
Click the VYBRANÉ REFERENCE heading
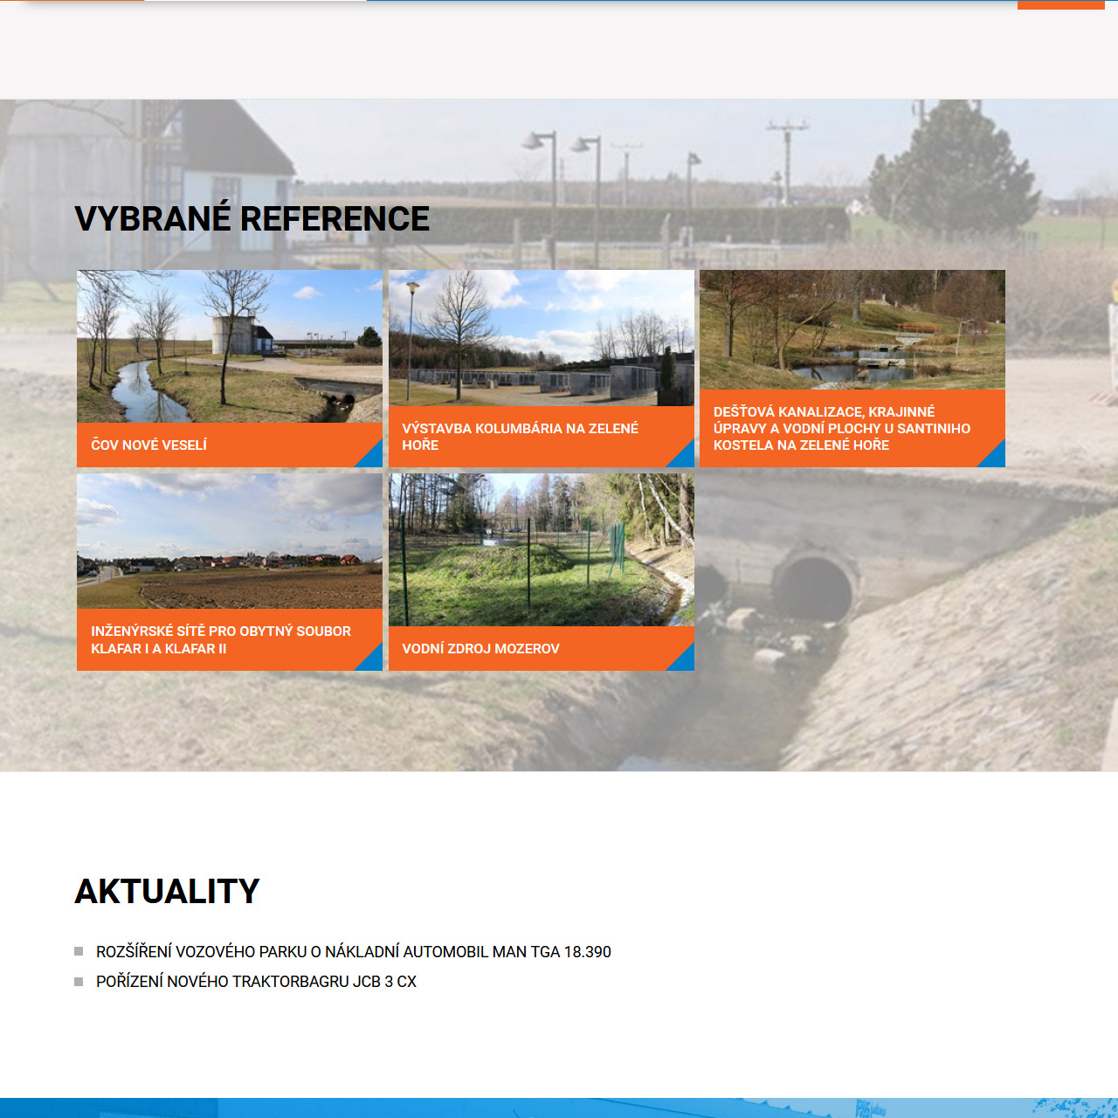pos(252,219)
